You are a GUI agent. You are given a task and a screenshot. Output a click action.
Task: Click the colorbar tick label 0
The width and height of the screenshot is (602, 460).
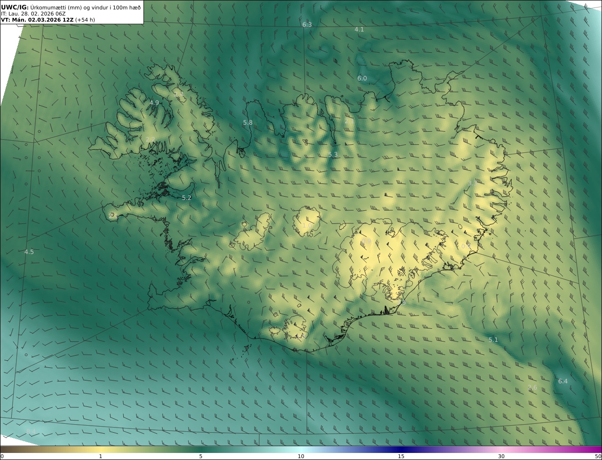[2, 456]
